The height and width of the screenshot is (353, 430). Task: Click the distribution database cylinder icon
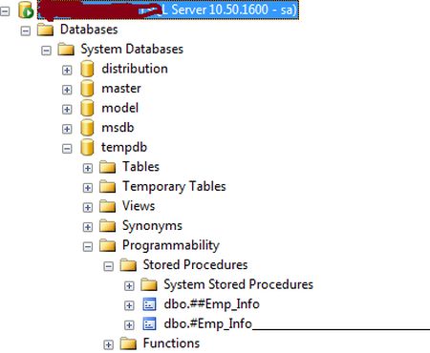(x=87, y=69)
